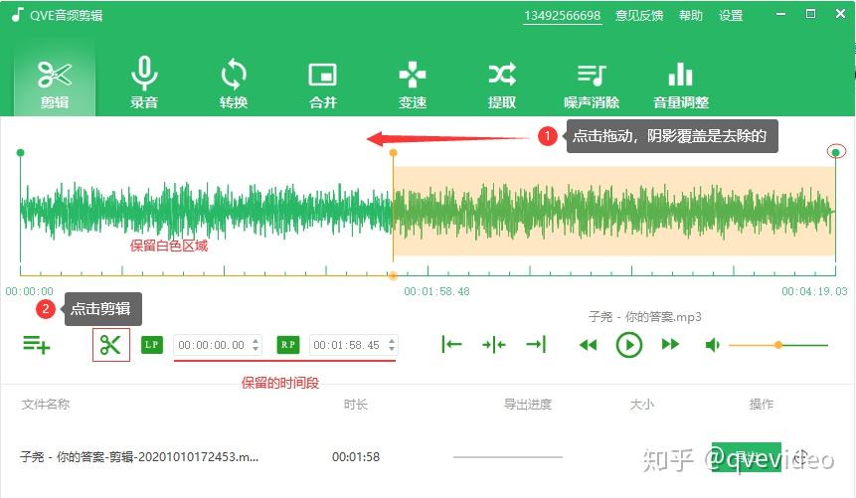Image resolution: width=856 pixels, height=498 pixels.
Task: Click the add file list icon
Action: [37, 345]
